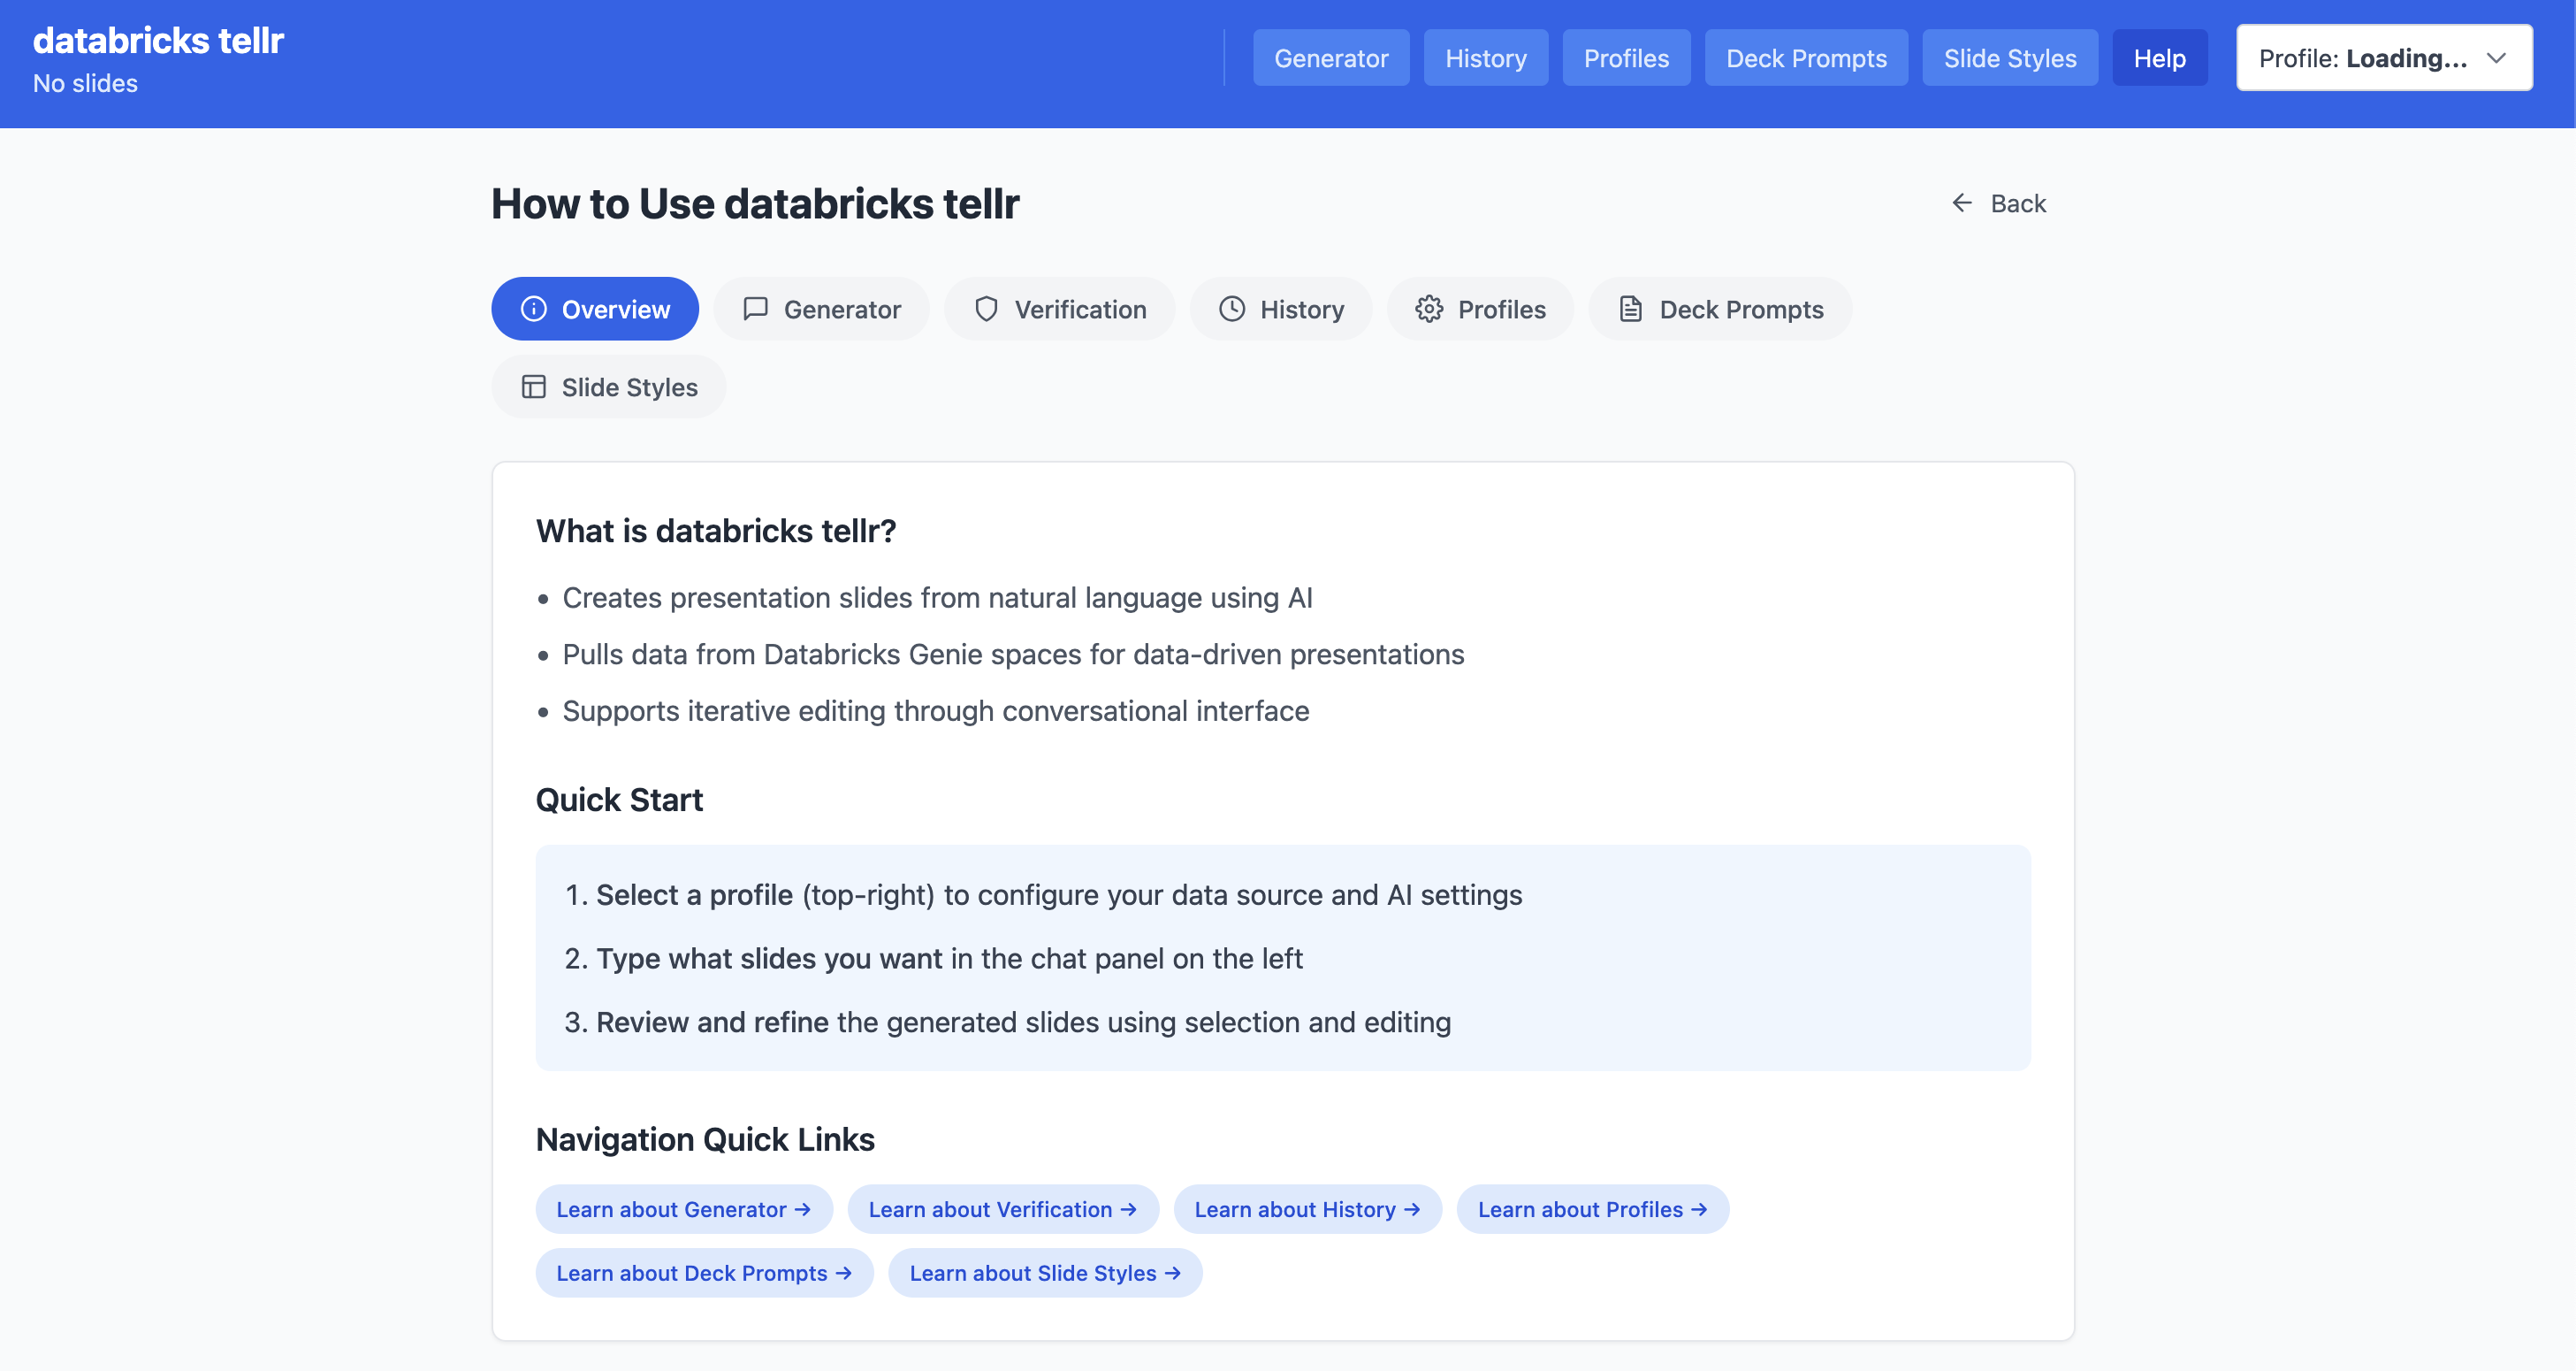Screen dimensions: 2576x1371
Task: Click Learn about Profiles quick link
Action: pyautogui.click(x=1592, y=1210)
